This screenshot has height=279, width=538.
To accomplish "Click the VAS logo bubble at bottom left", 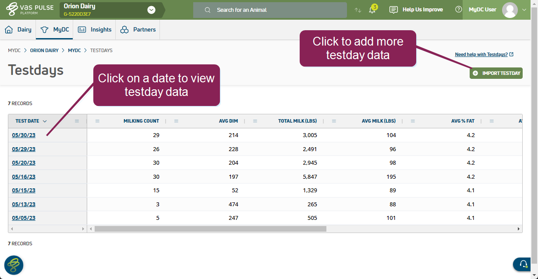I will click(x=14, y=265).
